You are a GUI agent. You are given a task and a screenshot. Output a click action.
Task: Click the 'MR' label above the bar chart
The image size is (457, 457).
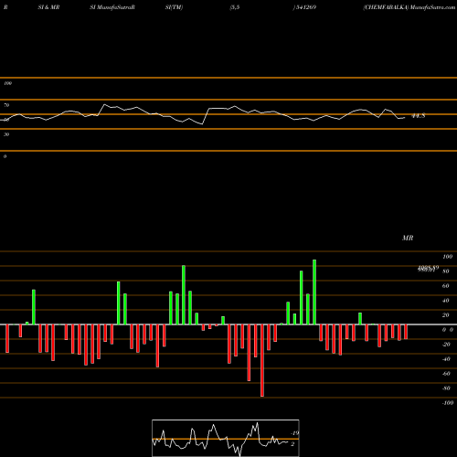click(x=408, y=238)
